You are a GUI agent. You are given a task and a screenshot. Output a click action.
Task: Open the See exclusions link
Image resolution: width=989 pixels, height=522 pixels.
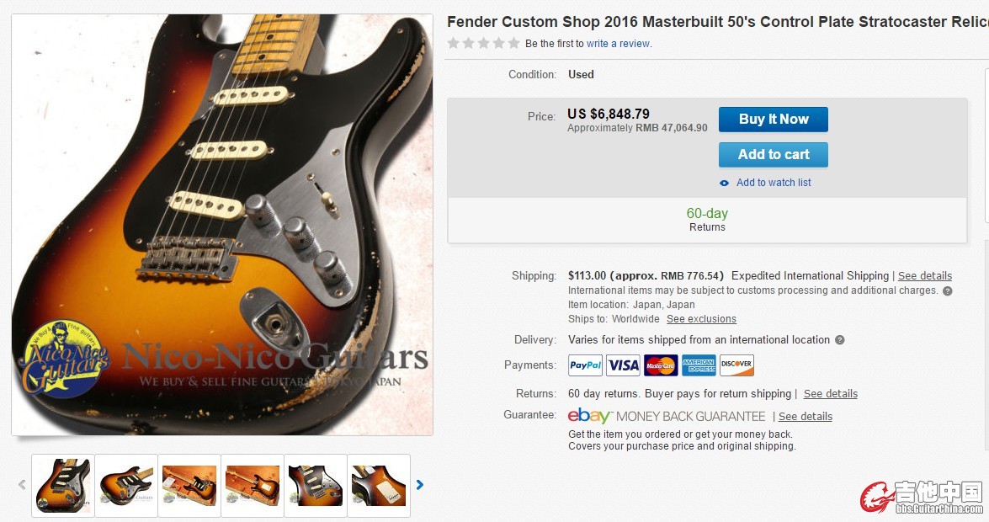tap(701, 319)
